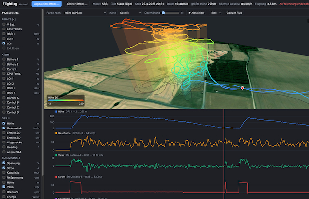Viewport: 309px width, 199px height.
Task: Disable the checked LQI checkbox
Action: click(4, 43)
